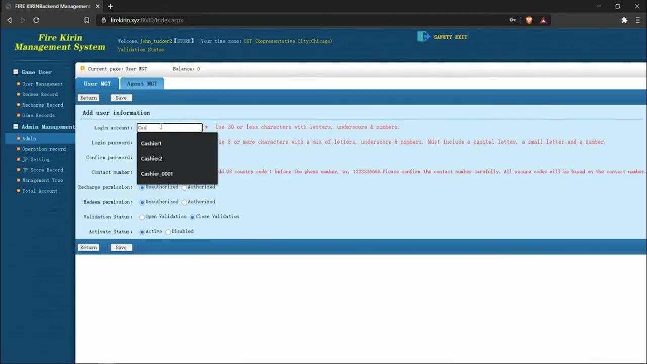Click the Brave rewards triangle icon
This screenshot has width=647, height=364.
[543, 20]
